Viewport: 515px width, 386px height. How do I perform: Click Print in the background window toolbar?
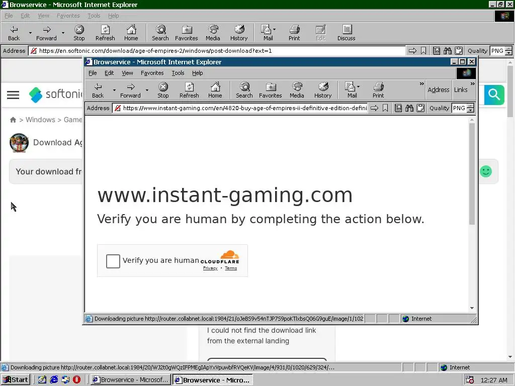click(x=294, y=33)
